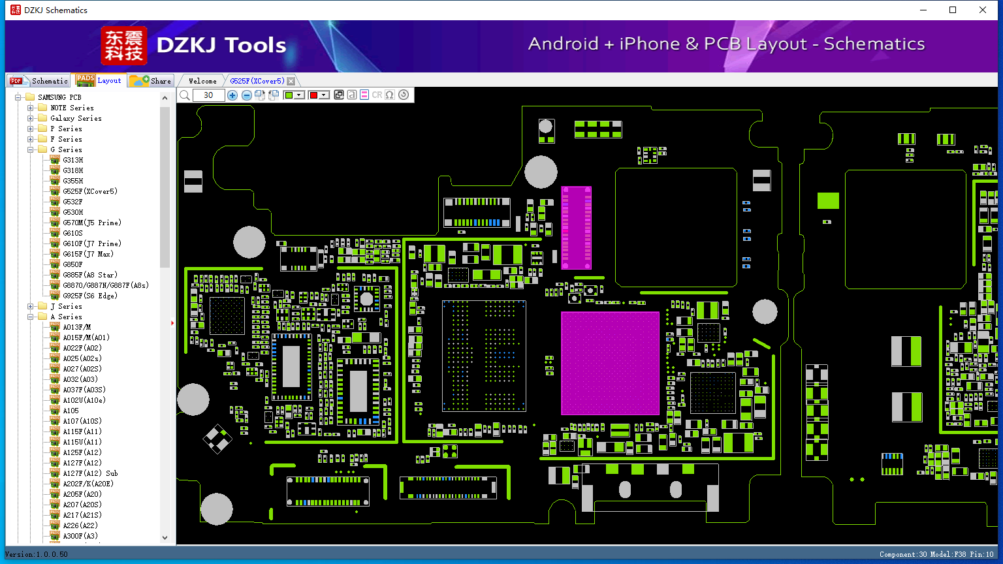Click the zoom value input field
Image resolution: width=1003 pixels, height=564 pixels.
[x=209, y=95]
